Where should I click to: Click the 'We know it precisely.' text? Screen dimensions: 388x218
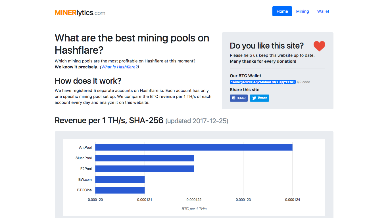click(77, 67)
